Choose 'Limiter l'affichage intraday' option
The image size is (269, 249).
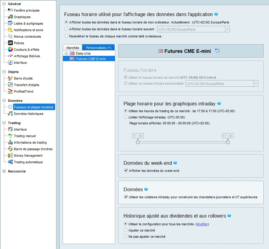point(126,117)
